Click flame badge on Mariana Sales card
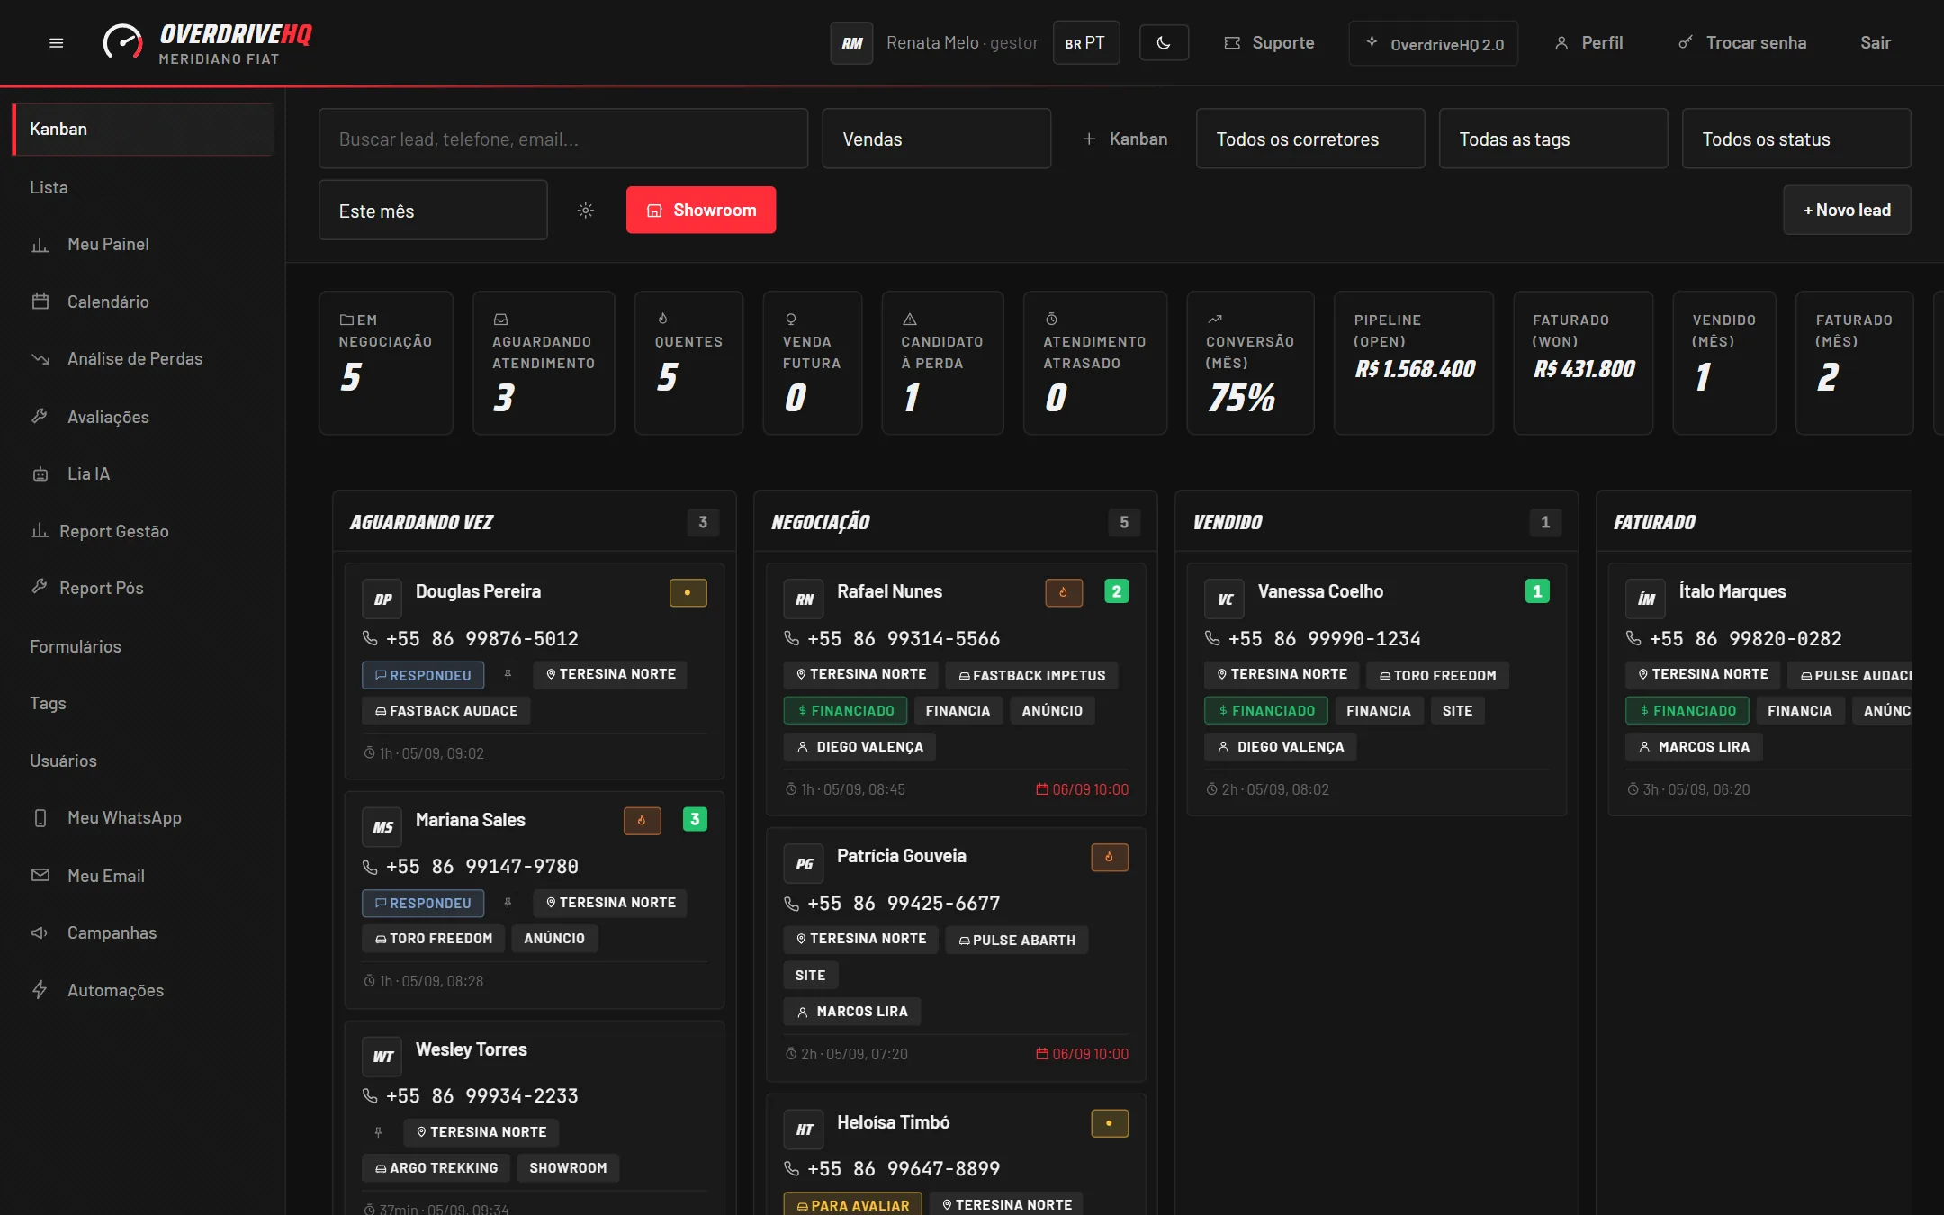 tap(643, 820)
